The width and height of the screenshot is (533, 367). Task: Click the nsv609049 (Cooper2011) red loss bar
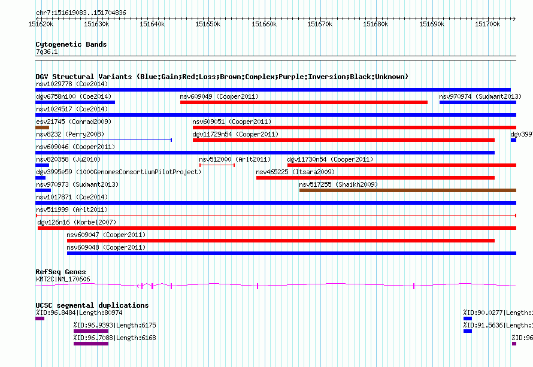pos(304,102)
